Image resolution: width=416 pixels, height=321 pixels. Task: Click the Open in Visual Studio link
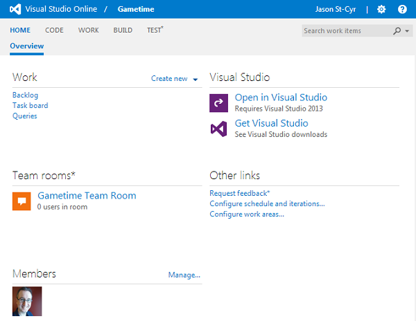[281, 98]
